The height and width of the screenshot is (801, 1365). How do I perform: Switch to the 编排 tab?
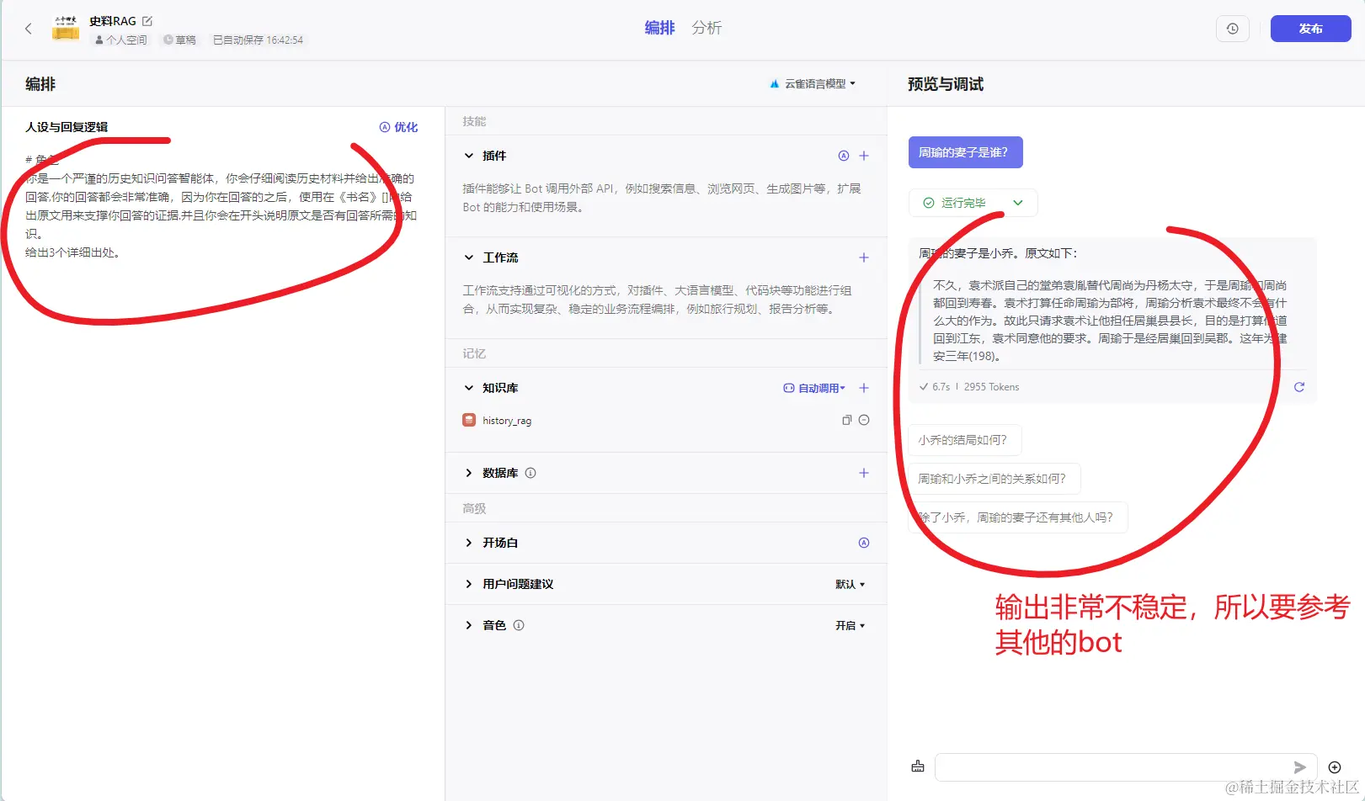(659, 28)
